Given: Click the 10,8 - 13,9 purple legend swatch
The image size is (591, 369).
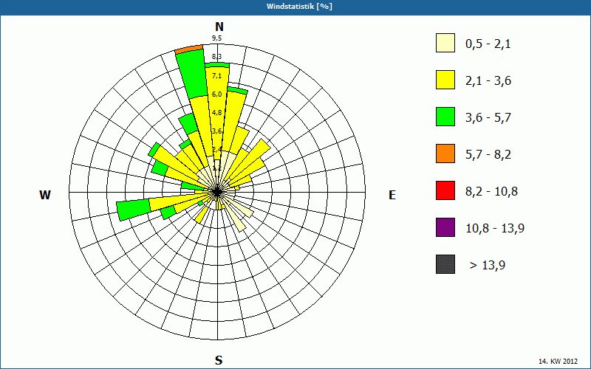Looking at the screenshot, I should [x=445, y=227].
